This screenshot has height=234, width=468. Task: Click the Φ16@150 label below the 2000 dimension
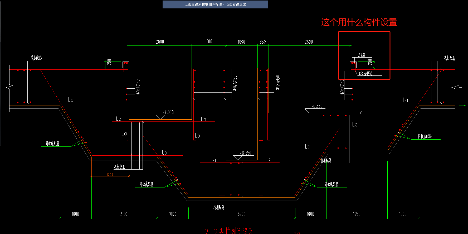138,87
